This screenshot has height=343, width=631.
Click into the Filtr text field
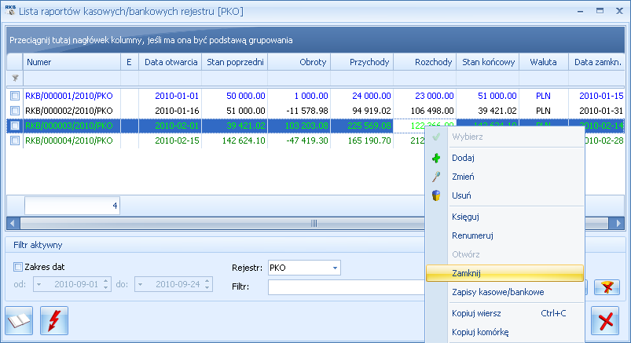point(346,286)
